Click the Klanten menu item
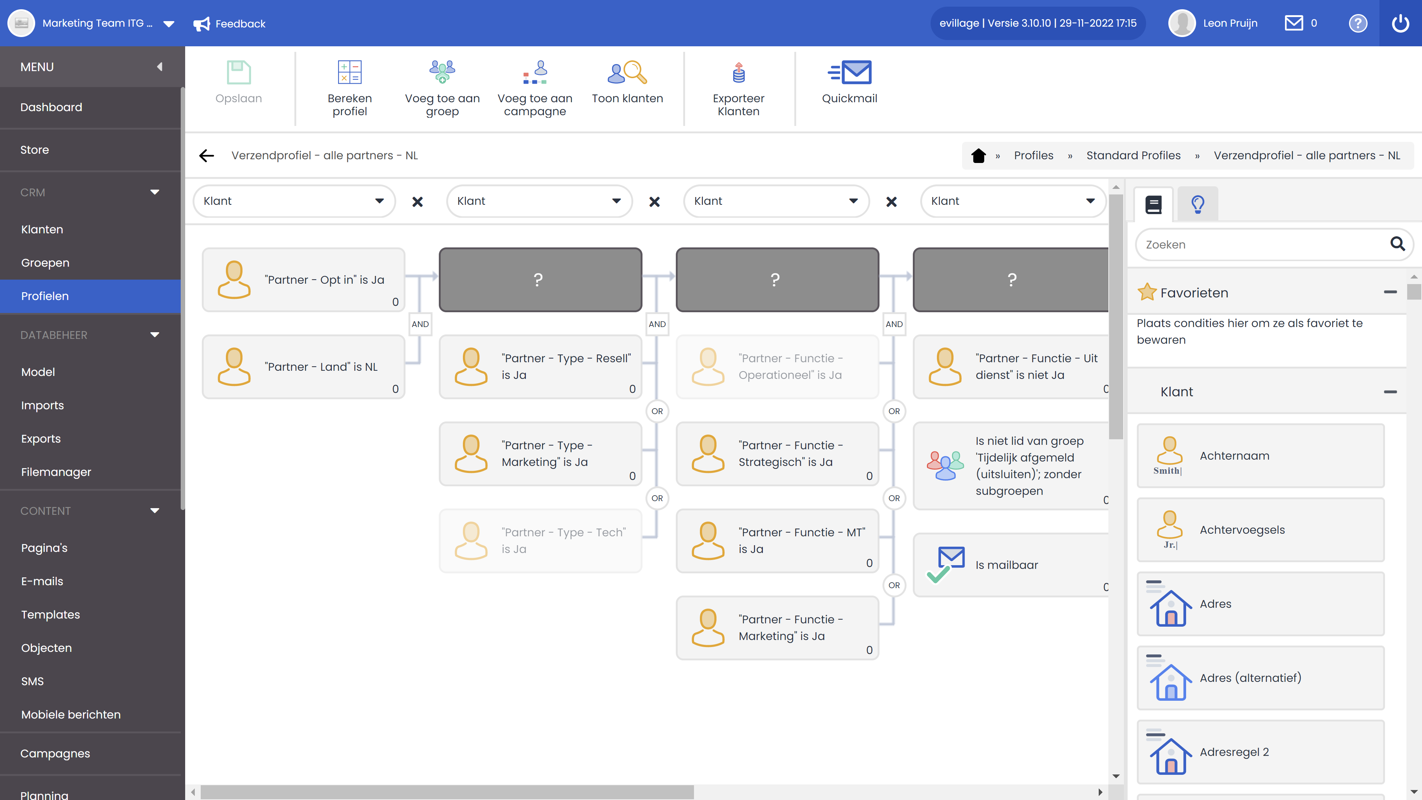Viewport: 1422px width, 800px height. click(42, 229)
